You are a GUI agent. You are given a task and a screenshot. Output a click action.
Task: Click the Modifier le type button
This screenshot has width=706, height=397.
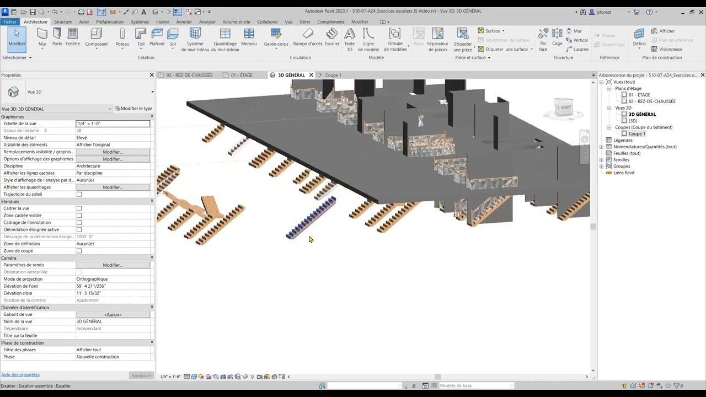[x=133, y=109]
